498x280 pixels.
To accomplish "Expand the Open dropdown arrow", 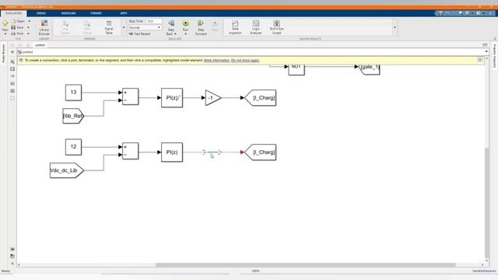I will pos(30,21).
